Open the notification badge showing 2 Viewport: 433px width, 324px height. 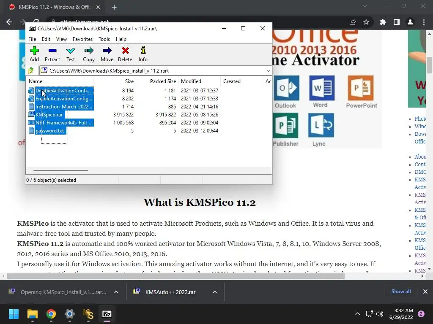coord(421,314)
